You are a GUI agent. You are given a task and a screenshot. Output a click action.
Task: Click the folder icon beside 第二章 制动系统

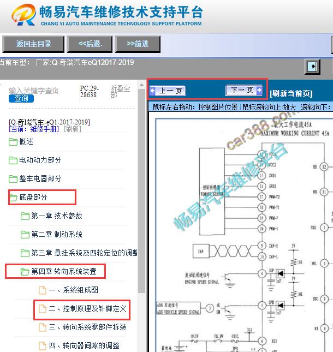[x=25, y=235]
